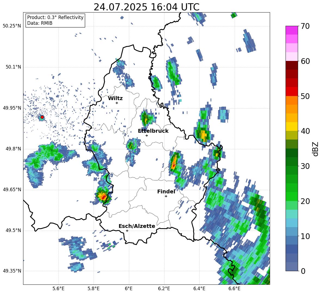Click the Findel station label

166,191
